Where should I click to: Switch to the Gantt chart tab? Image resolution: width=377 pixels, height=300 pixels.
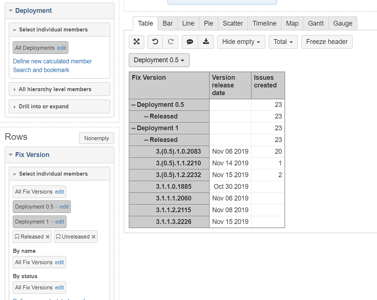pyautogui.click(x=316, y=23)
